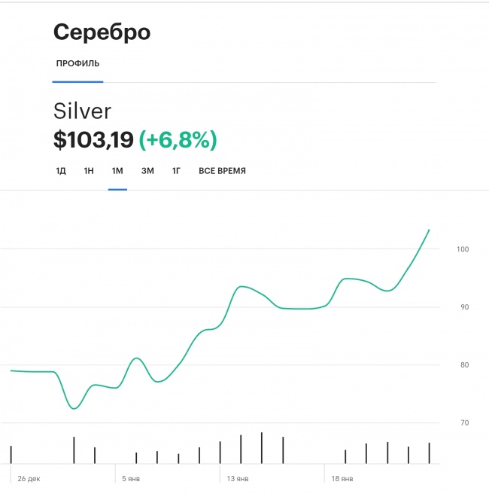489x494 pixels.
Task: Switch chart range to 1Д
Action: point(61,171)
